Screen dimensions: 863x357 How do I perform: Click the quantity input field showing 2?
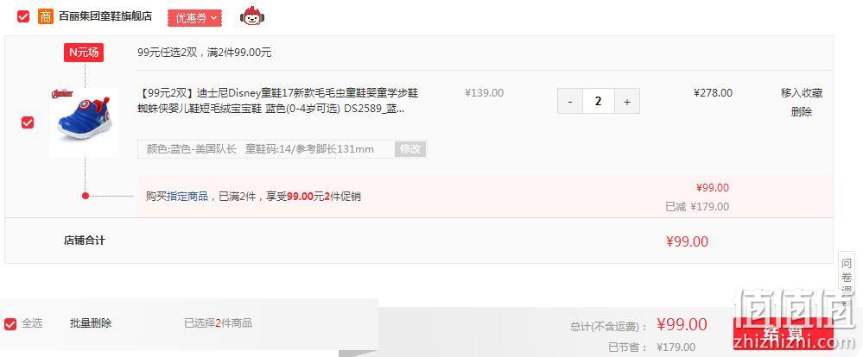[x=599, y=101]
